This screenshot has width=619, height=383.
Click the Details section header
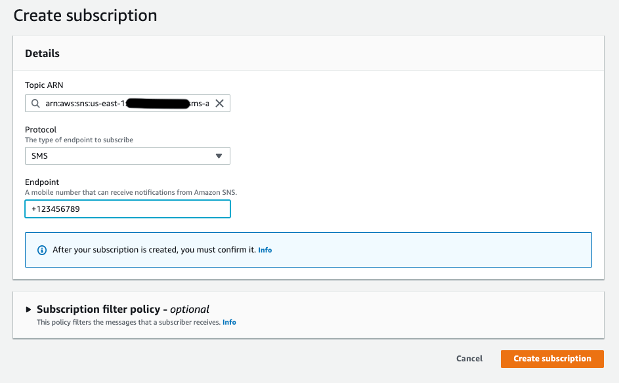click(42, 53)
